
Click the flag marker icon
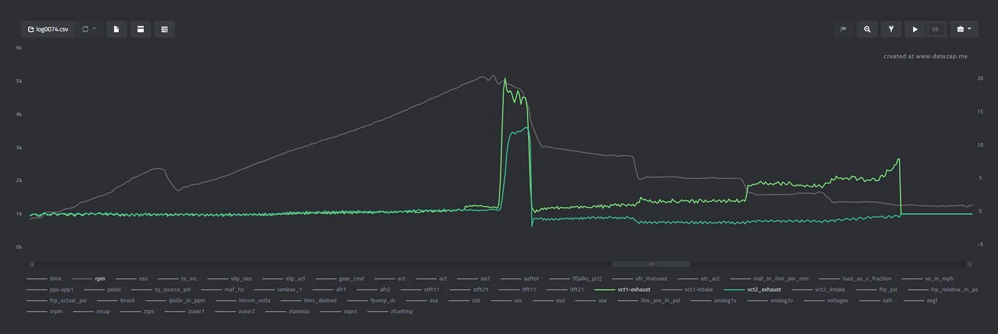(x=843, y=29)
